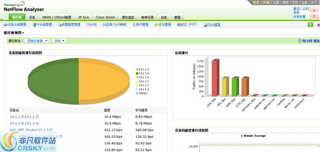Click the dark green 10.1.1.4 legend swatch
This screenshot has width=320, height=152.
click(x=137, y=73)
